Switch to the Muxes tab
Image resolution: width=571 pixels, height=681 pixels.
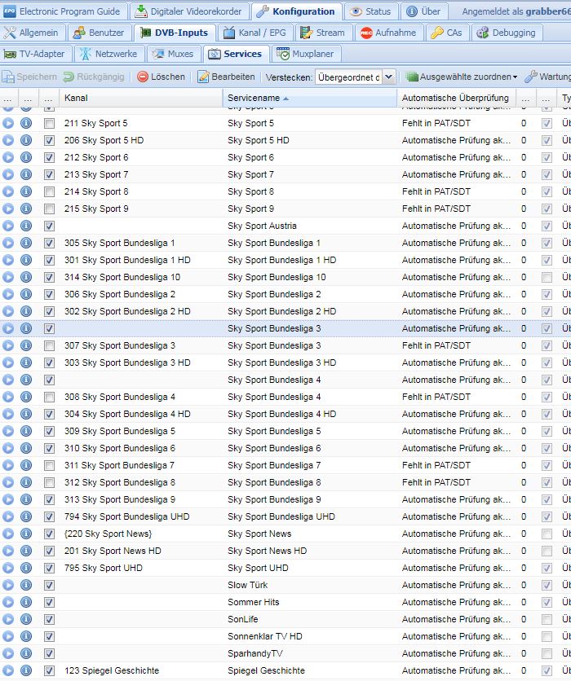point(173,54)
